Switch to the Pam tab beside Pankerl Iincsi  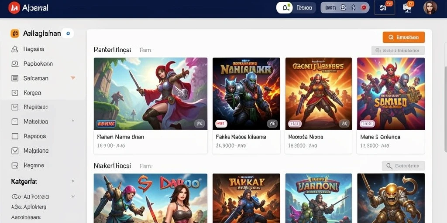point(145,50)
